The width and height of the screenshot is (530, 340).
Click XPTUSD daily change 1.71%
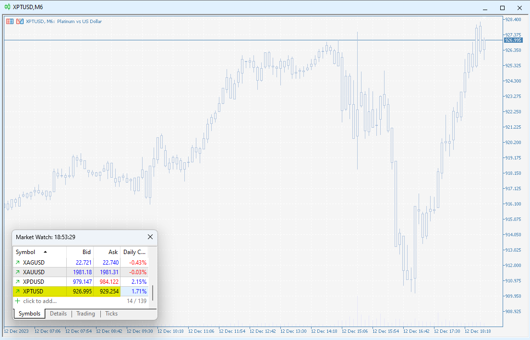click(139, 291)
